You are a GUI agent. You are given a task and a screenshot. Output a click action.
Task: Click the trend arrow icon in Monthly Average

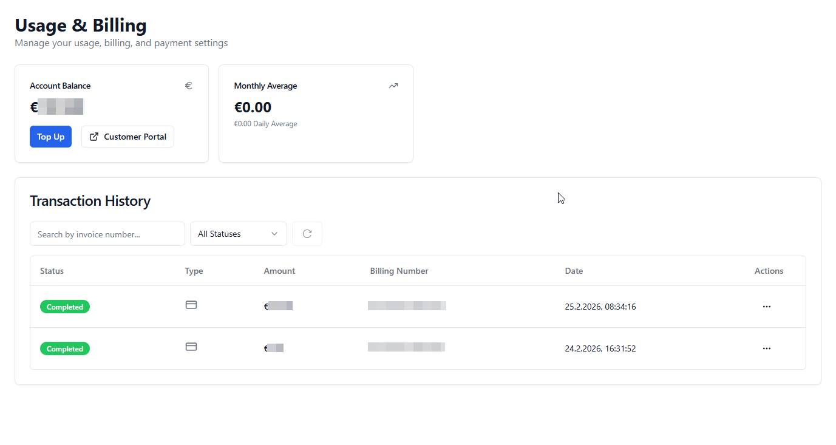coord(393,86)
